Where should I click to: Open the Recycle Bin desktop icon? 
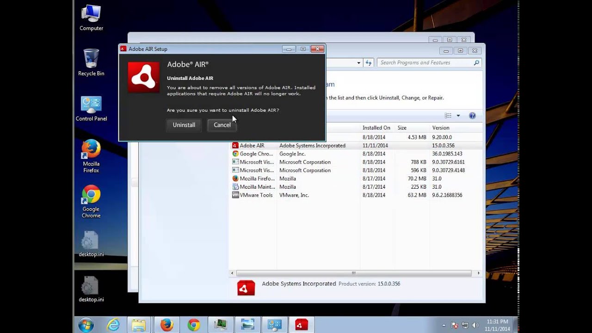[x=91, y=63]
